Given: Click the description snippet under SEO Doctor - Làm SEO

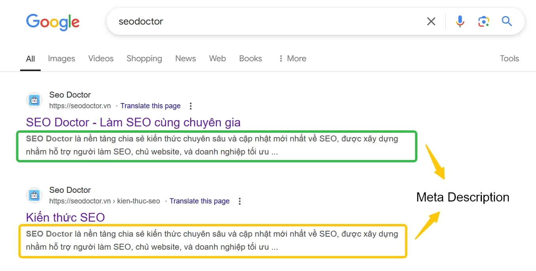Looking at the screenshot, I should (x=212, y=145).
